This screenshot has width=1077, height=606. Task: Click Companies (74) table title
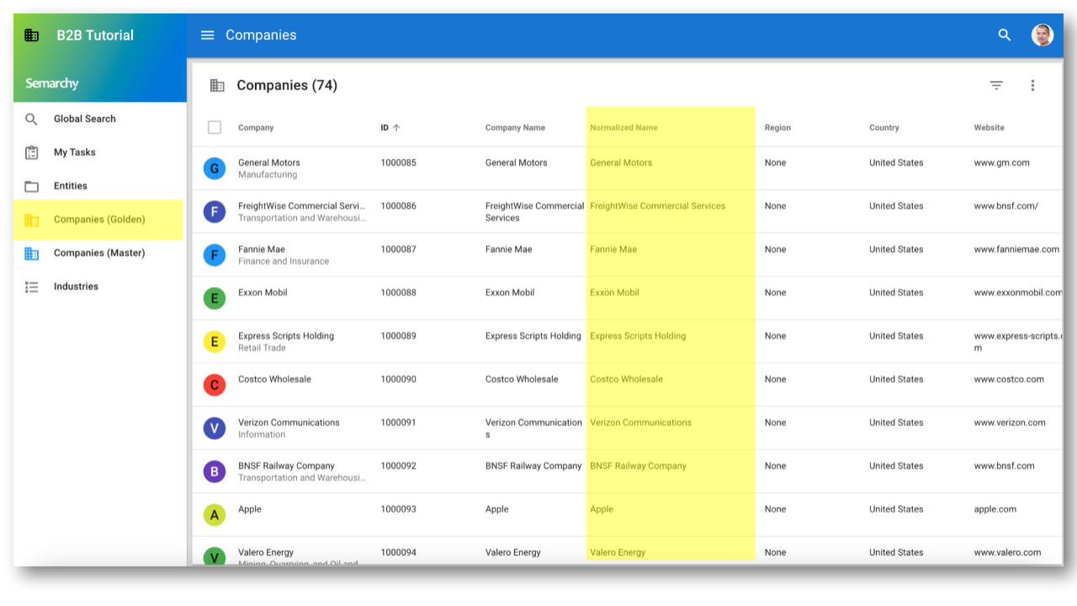(287, 85)
